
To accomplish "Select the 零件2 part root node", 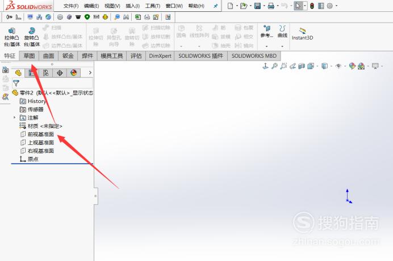I will coord(53,93).
